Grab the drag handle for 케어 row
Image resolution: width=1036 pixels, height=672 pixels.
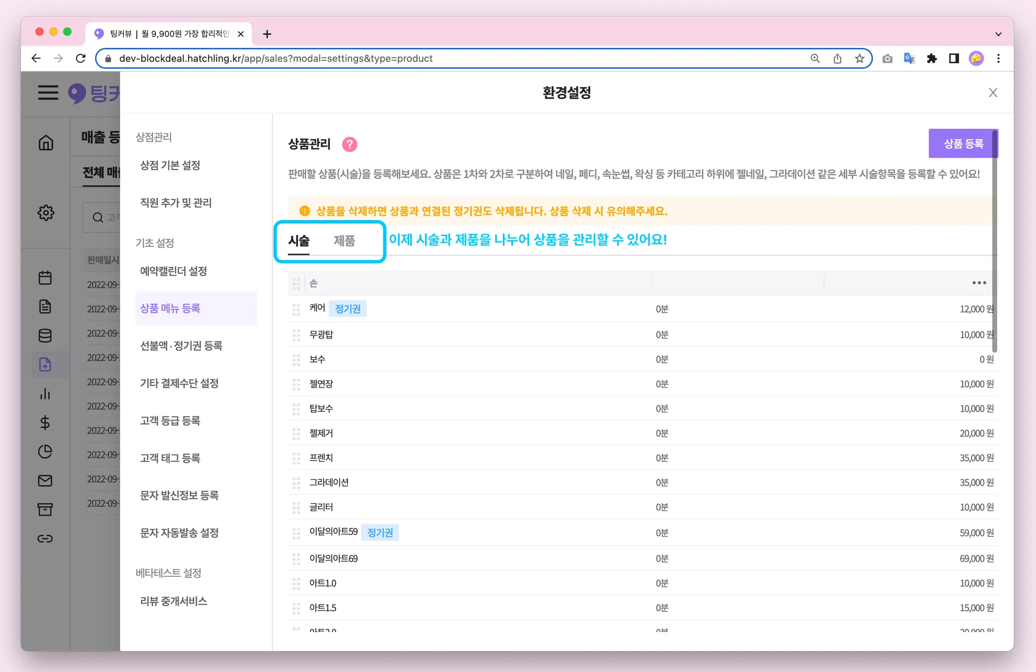[x=296, y=309]
